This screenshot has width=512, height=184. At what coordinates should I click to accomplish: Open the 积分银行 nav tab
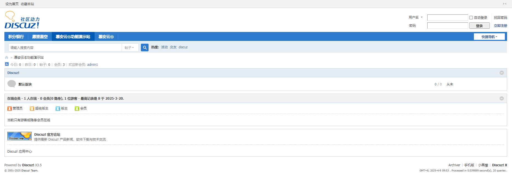pyautogui.click(x=16, y=37)
